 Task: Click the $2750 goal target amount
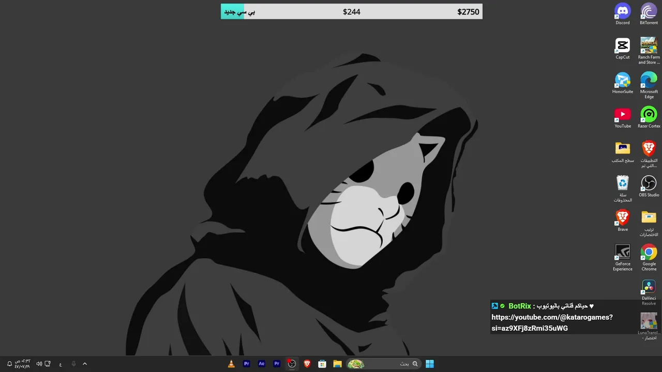pos(468,12)
